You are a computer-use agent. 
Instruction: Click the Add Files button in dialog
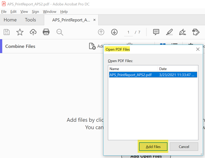point(153,146)
